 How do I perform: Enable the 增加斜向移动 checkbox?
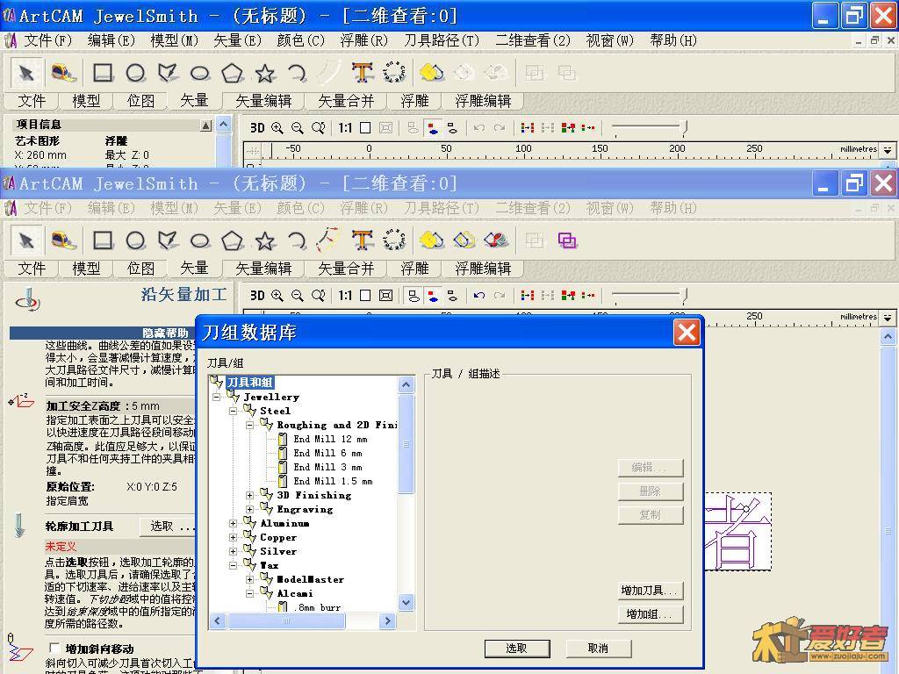point(55,649)
